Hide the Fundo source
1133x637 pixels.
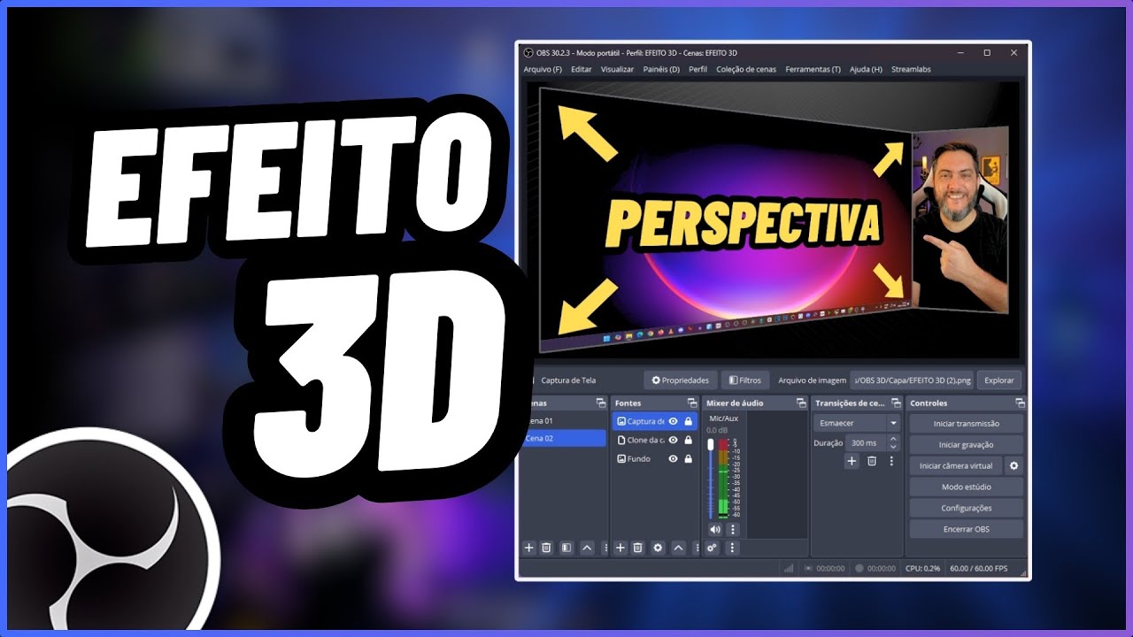pos(673,459)
